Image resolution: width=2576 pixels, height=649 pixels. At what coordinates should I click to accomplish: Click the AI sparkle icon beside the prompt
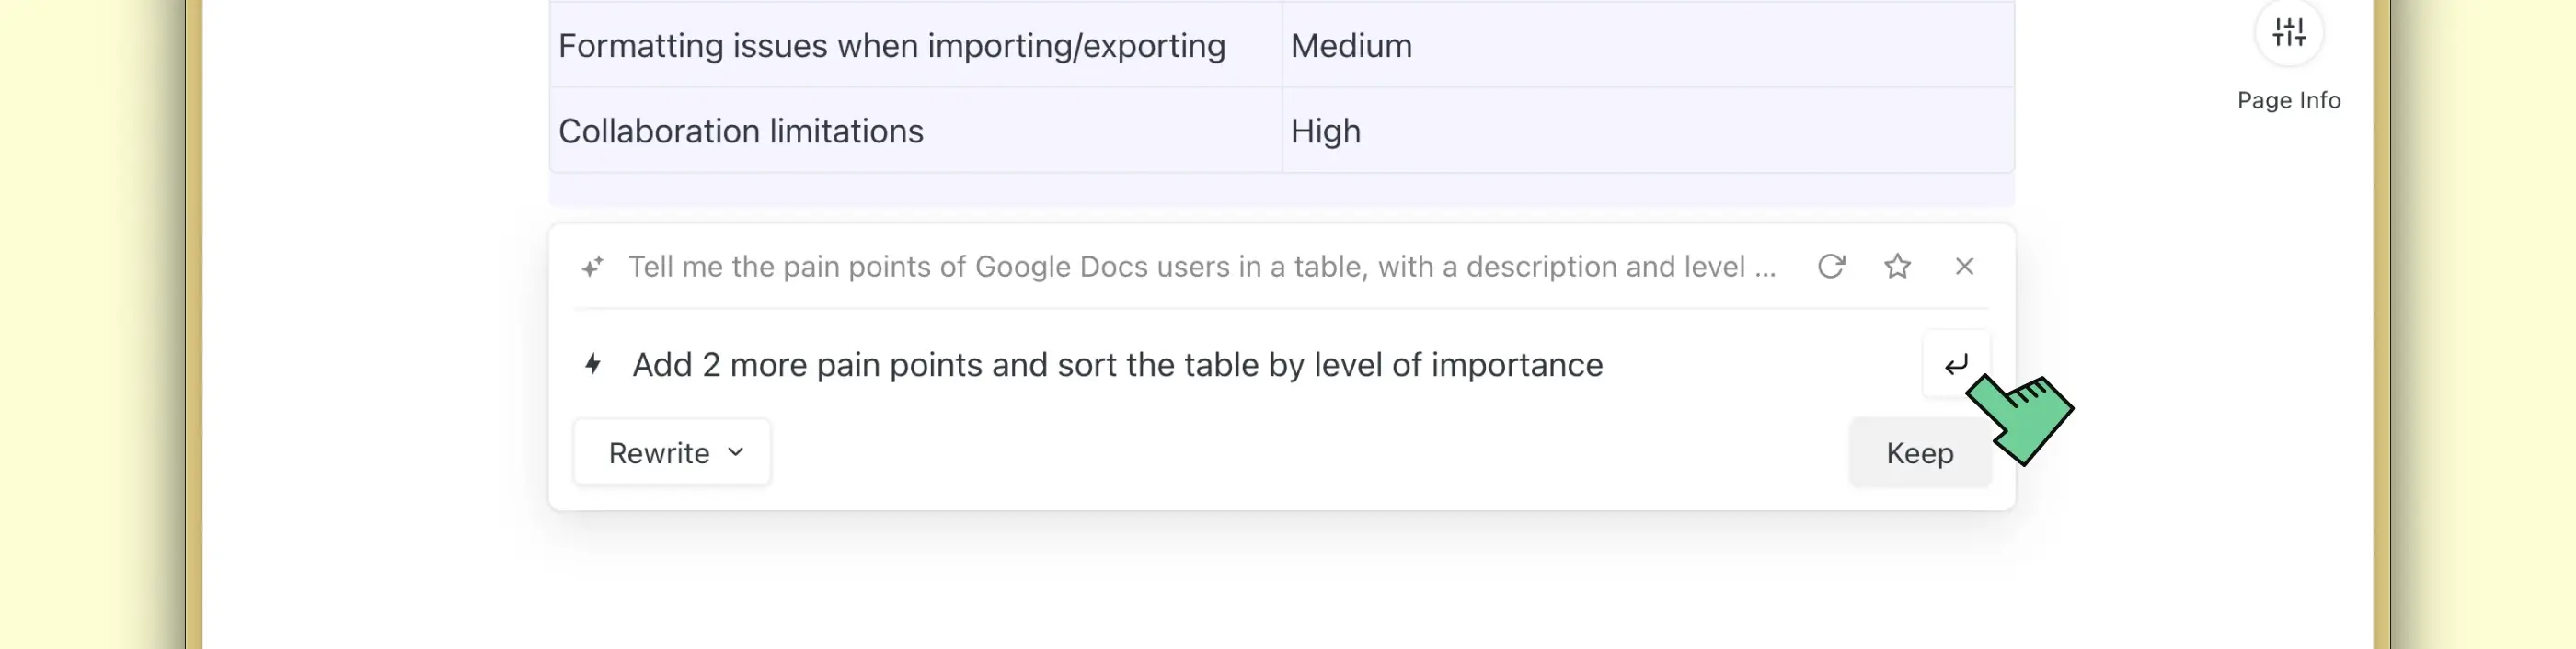[x=593, y=267]
